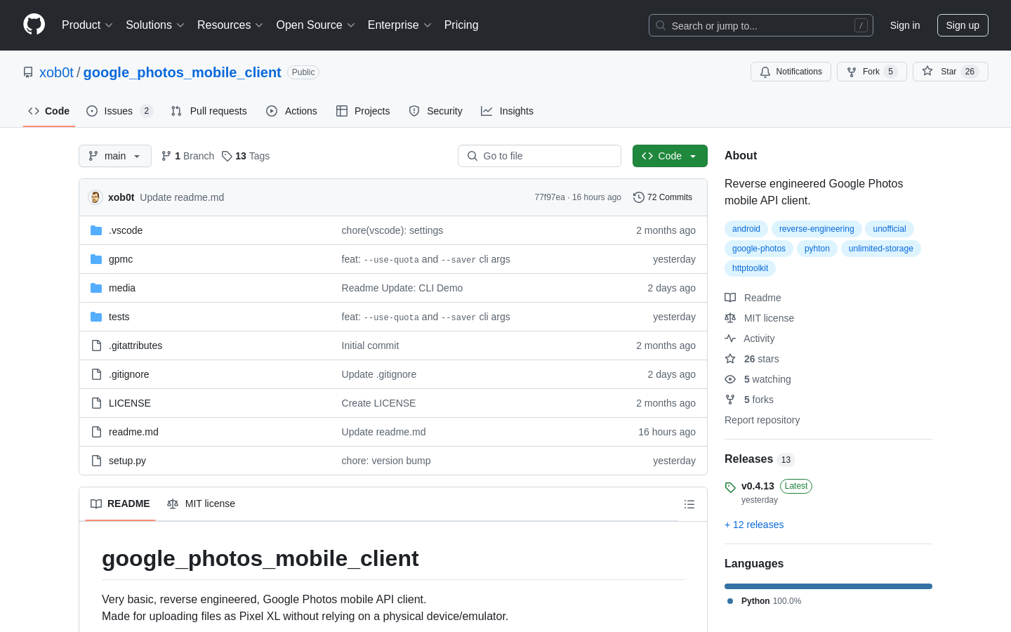Open the green Code dropdown button
The image size is (1011, 632).
click(x=670, y=156)
